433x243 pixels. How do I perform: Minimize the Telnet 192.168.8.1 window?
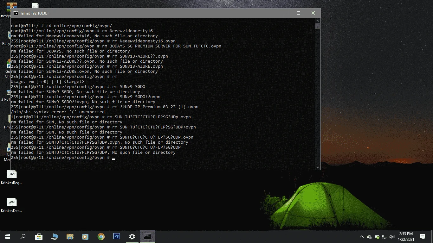point(284,13)
